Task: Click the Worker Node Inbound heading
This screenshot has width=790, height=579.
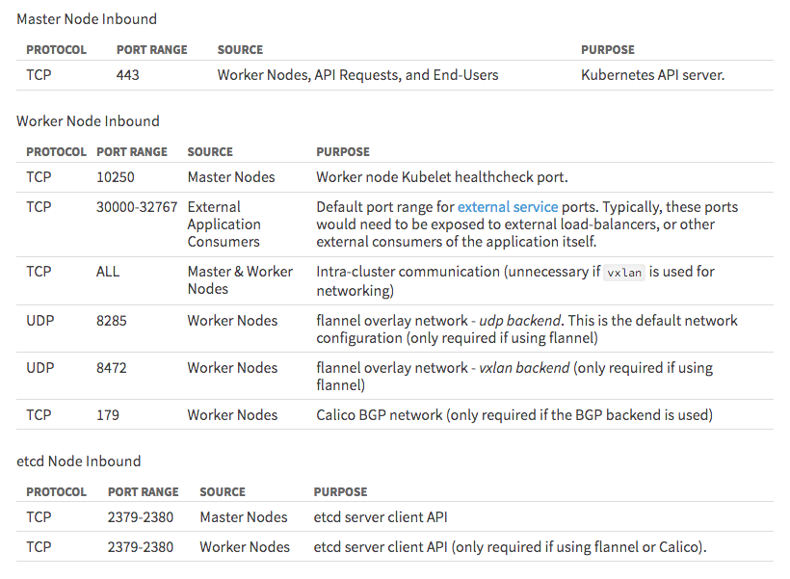Action: [89, 121]
